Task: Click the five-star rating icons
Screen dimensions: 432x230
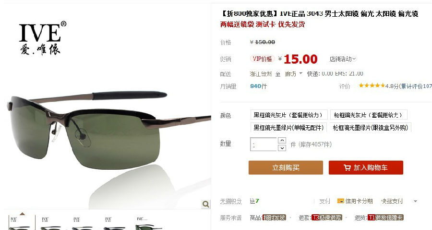Action: (x=372, y=86)
